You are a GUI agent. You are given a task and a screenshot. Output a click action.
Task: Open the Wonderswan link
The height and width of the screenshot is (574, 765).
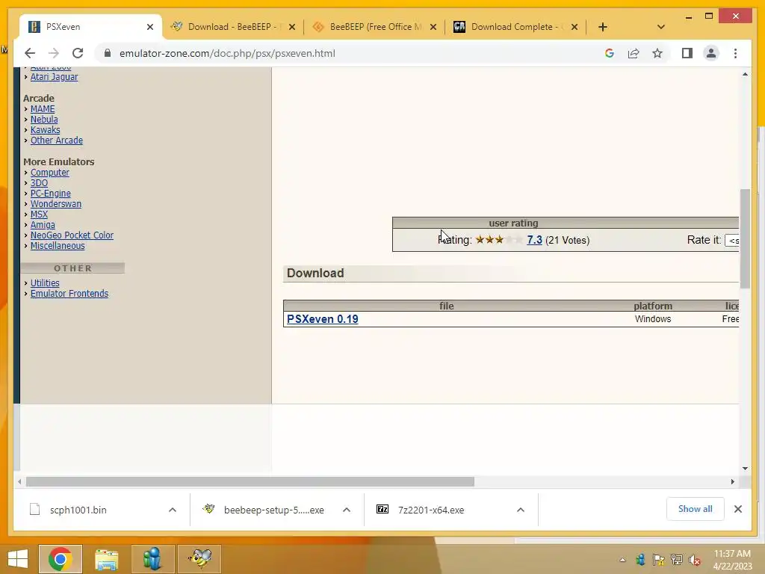[55, 203]
